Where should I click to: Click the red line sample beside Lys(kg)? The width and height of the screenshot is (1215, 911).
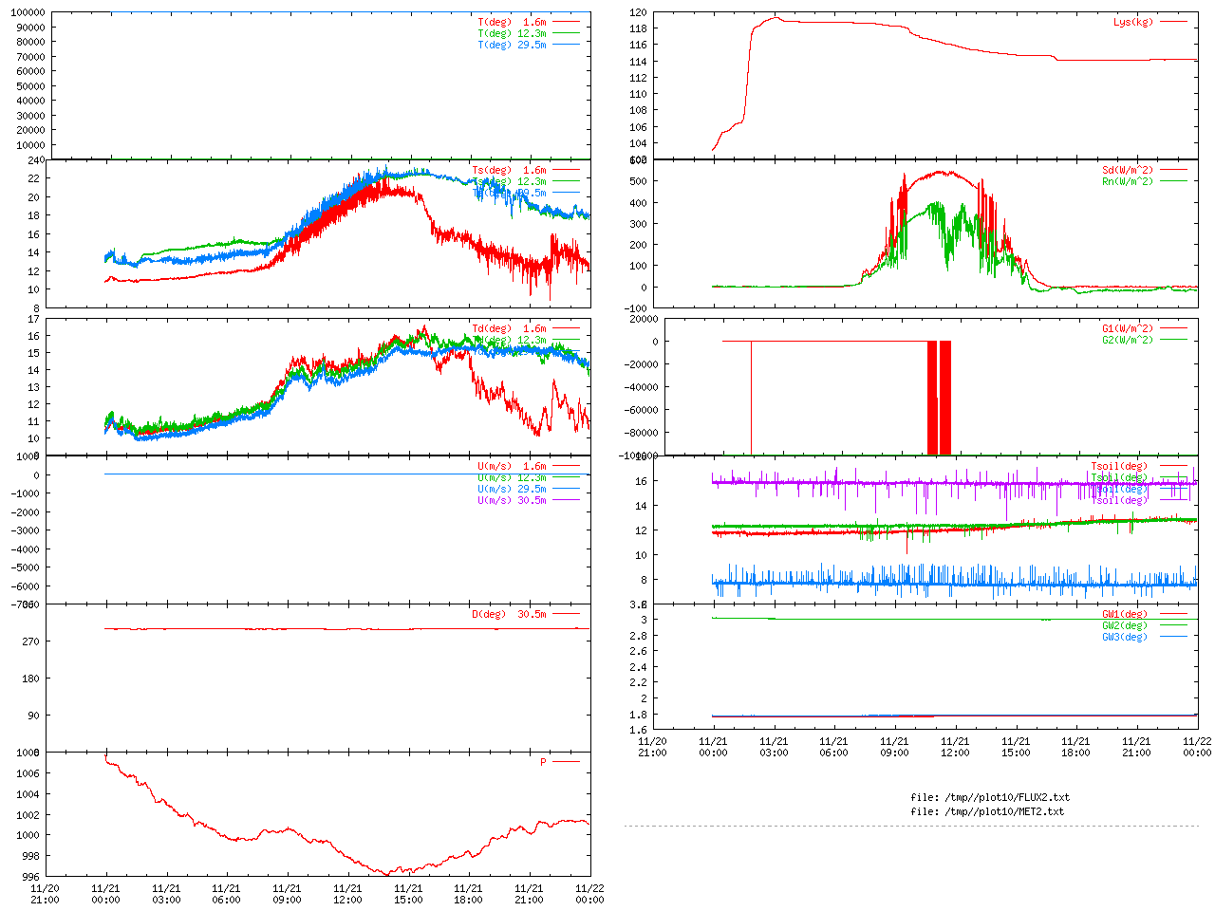coord(1173,21)
